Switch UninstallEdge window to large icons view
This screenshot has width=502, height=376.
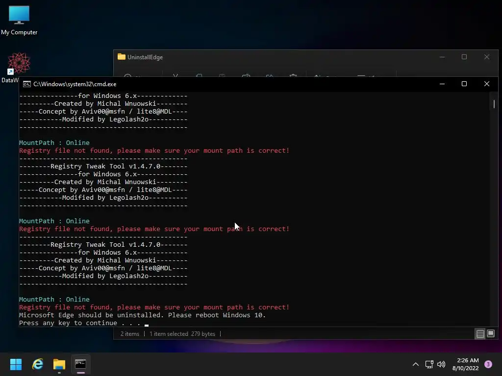click(x=491, y=334)
